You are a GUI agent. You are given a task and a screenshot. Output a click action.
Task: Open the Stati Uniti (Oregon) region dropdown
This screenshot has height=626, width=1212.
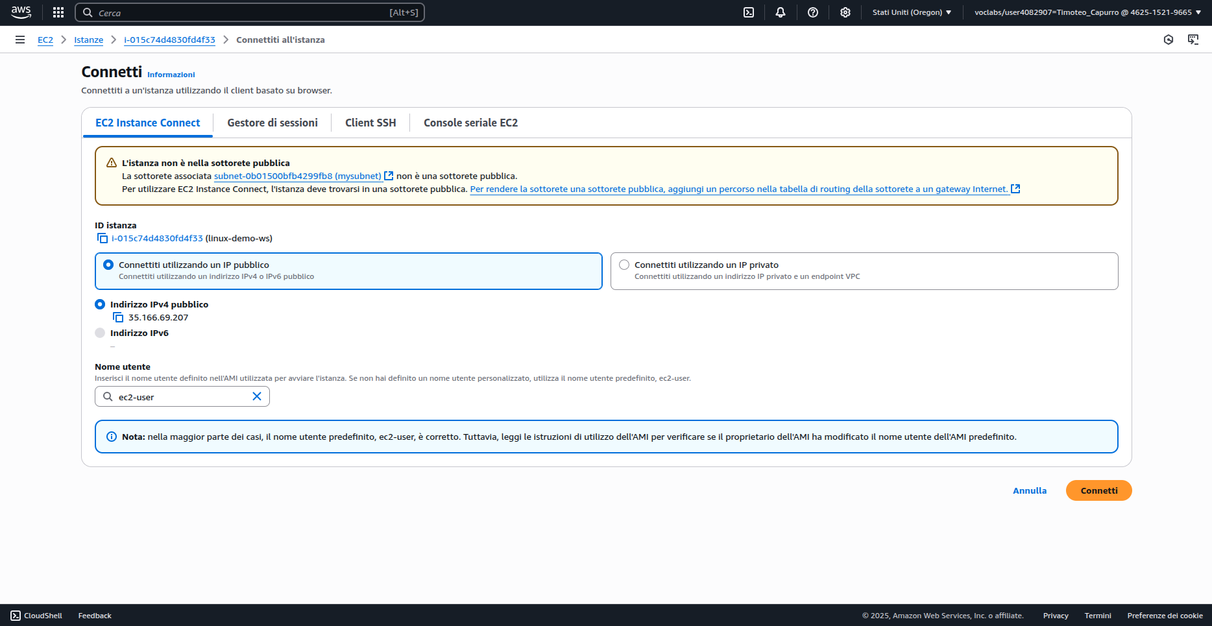(912, 12)
